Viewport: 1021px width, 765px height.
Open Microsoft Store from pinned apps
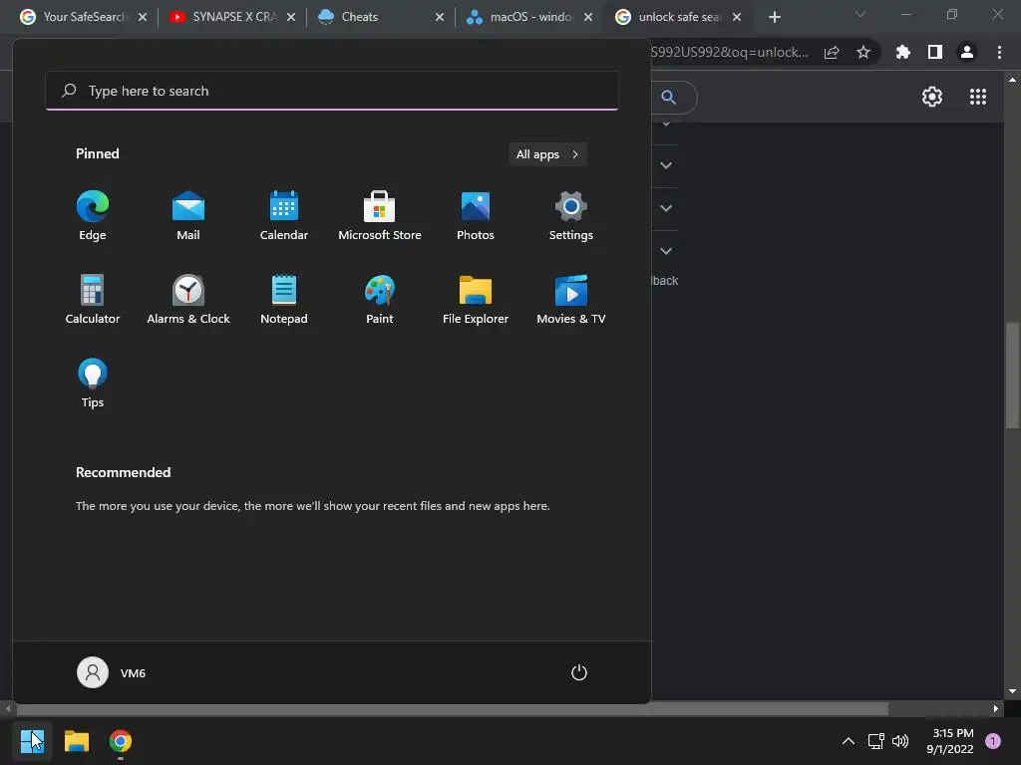380,216
